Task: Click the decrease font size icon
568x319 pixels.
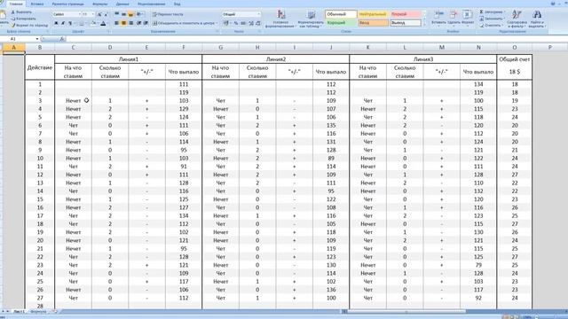Action: pyautogui.click(x=106, y=14)
